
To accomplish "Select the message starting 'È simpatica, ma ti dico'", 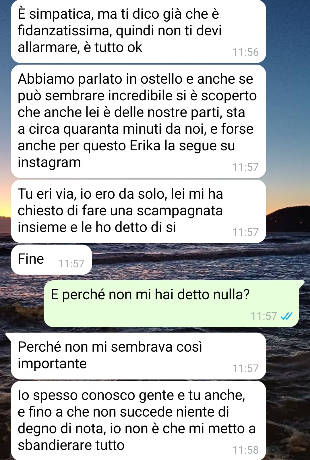I will coord(138,31).
